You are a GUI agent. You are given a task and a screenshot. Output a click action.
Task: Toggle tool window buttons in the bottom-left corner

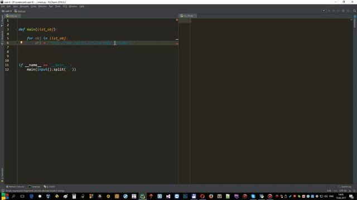(x=3, y=191)
